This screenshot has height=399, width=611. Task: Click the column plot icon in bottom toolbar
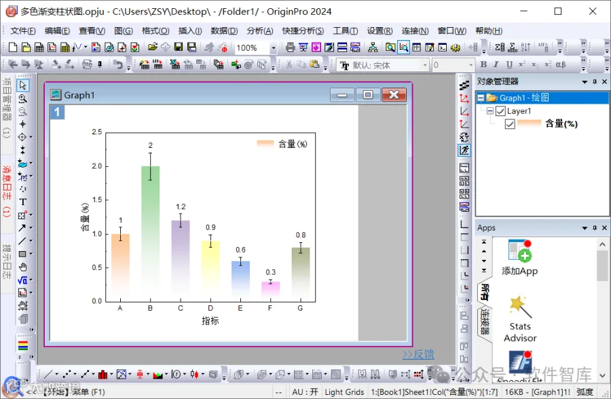click(103, 375)
